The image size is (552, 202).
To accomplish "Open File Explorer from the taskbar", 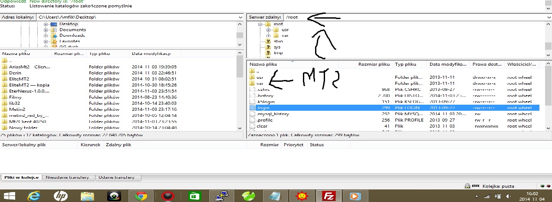I will pos(87,196).
